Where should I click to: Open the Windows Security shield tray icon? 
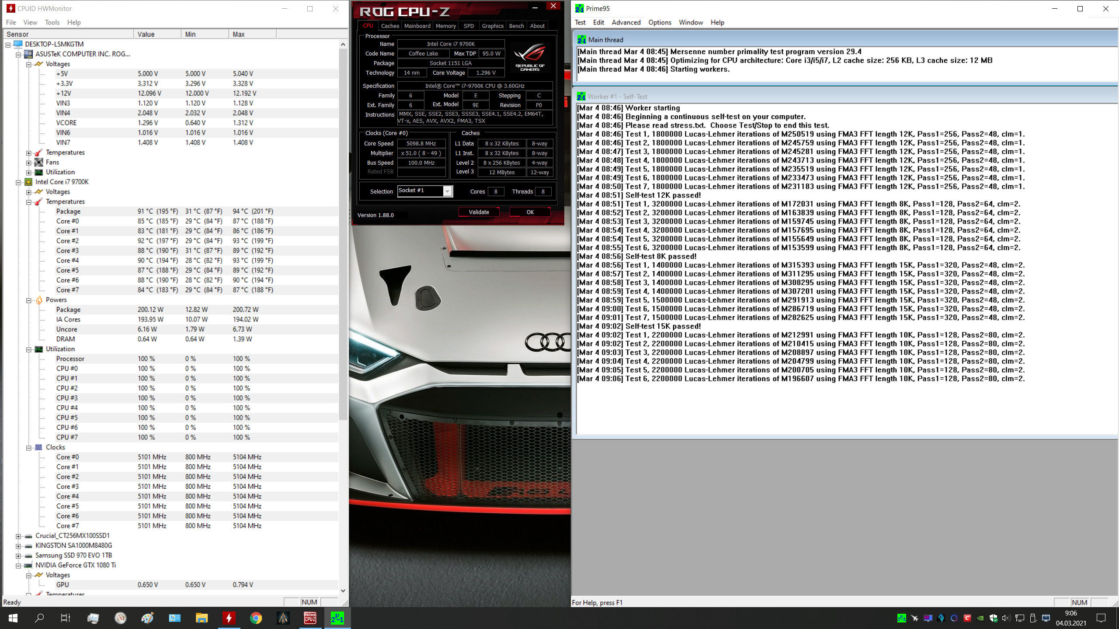pos(993,618)
